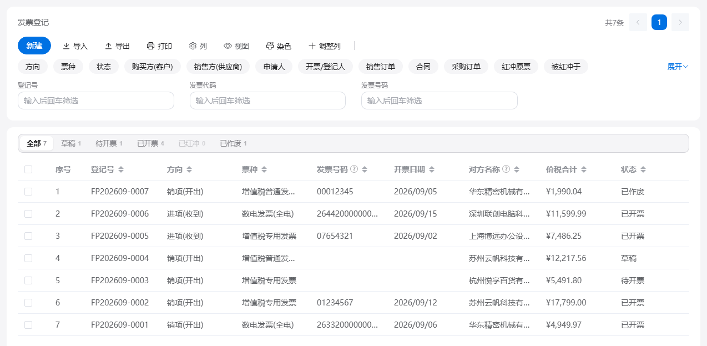Open the 列 column settings gear

tap(198, 46)
